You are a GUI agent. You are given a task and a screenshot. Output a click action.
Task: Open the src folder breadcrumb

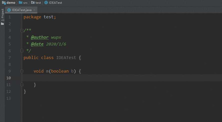pyautogui.click(x=23, y=3)
